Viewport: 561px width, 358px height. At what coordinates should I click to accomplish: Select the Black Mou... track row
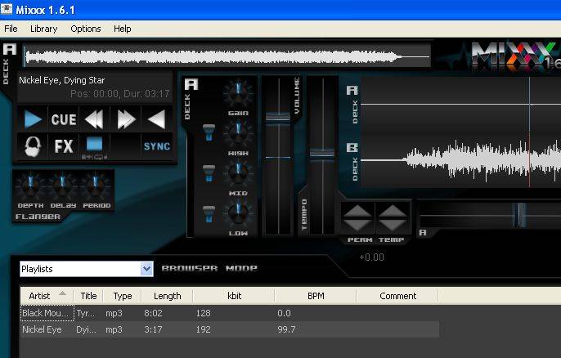pyautogui.click(x=230, y=313)
